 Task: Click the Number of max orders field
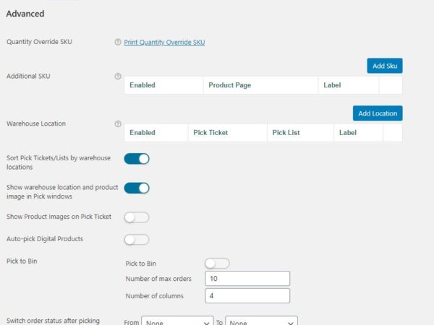pos(247,279)
